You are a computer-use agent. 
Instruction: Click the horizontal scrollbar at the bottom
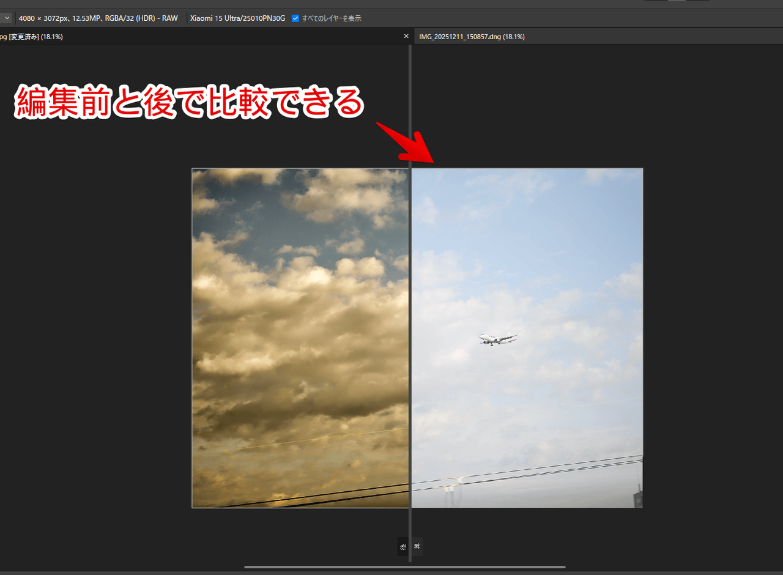(x=404, y=567)
